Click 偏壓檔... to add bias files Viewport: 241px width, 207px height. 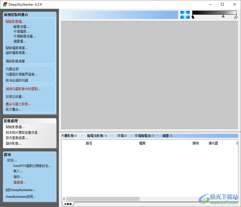[20, 41]
